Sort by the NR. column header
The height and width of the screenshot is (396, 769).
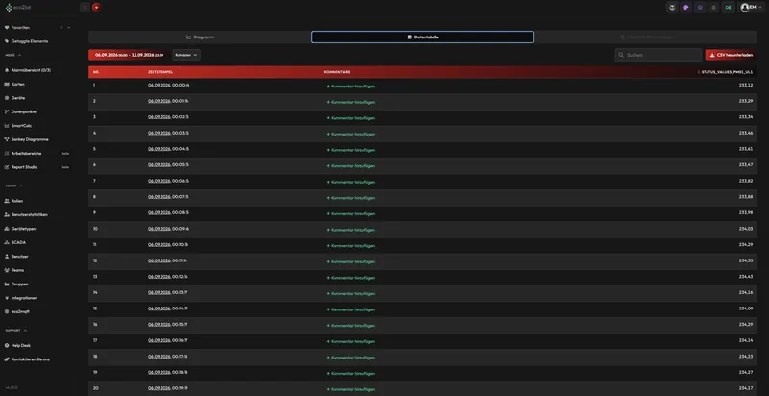96,72
